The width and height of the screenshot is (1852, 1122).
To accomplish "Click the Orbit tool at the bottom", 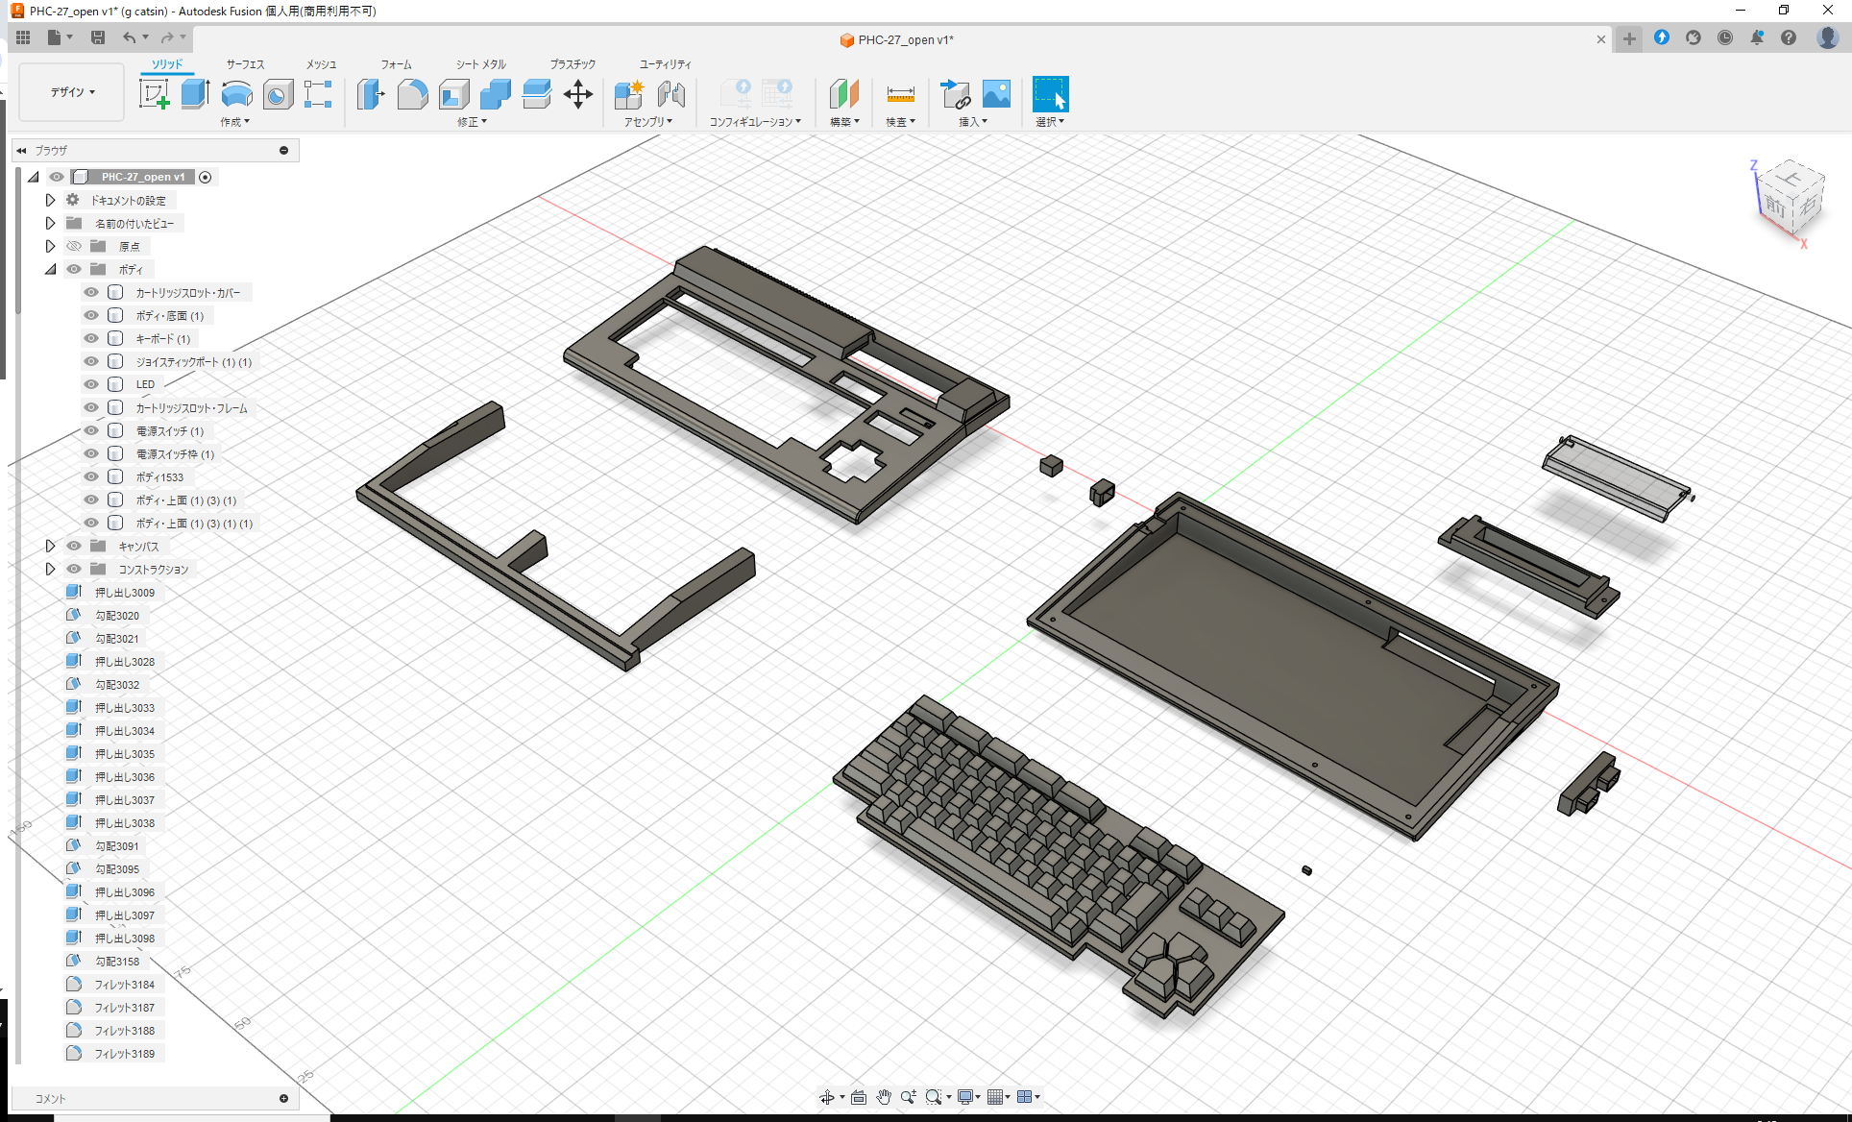I will [827, 1096].
